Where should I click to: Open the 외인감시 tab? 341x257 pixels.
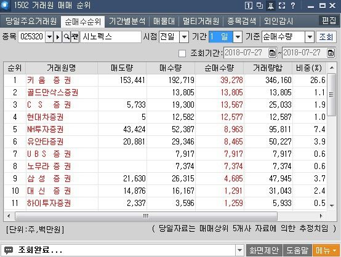click(x=278, y=22)
